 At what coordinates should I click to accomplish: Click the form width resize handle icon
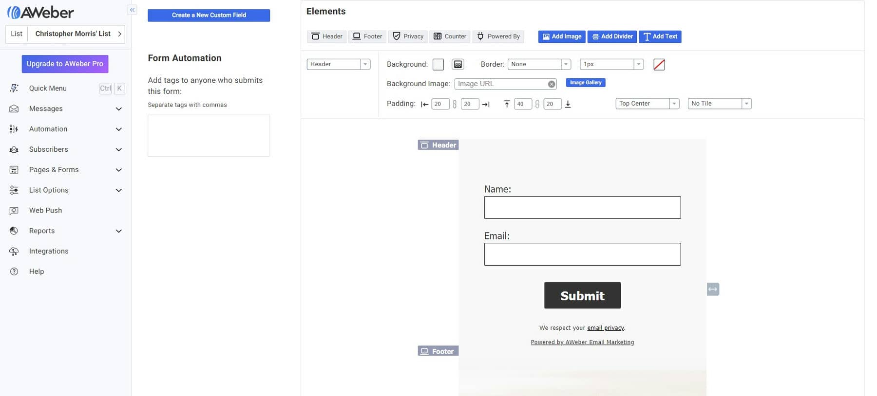point(713,289)
